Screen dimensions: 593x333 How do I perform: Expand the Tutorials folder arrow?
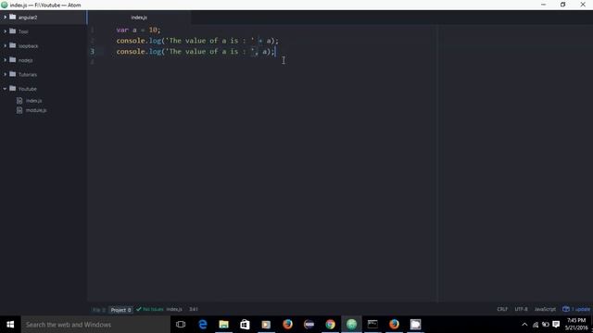click(x=5, y=74)
